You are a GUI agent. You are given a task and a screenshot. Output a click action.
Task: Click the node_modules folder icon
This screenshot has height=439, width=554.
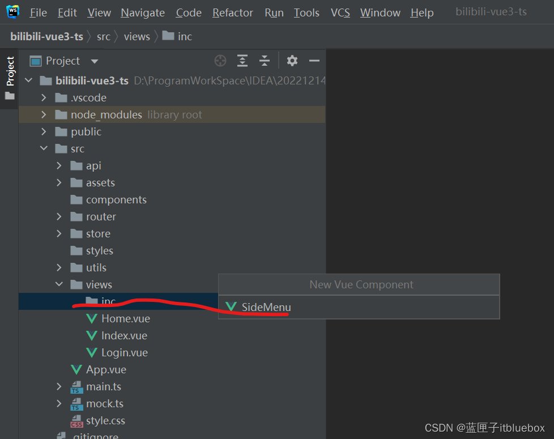(61, 114)
